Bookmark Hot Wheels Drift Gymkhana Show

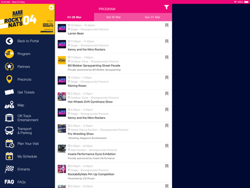pos(167,94)
